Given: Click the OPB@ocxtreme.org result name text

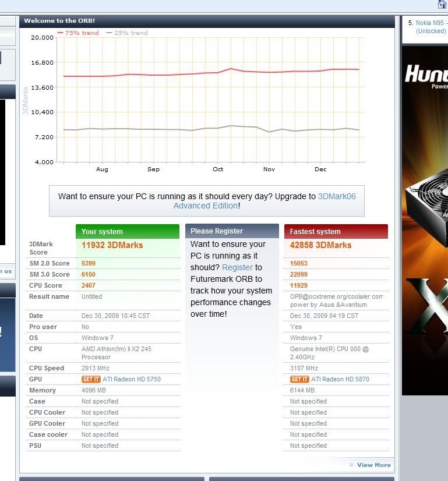Looking at the screenshot, I should tap(336, 300).
